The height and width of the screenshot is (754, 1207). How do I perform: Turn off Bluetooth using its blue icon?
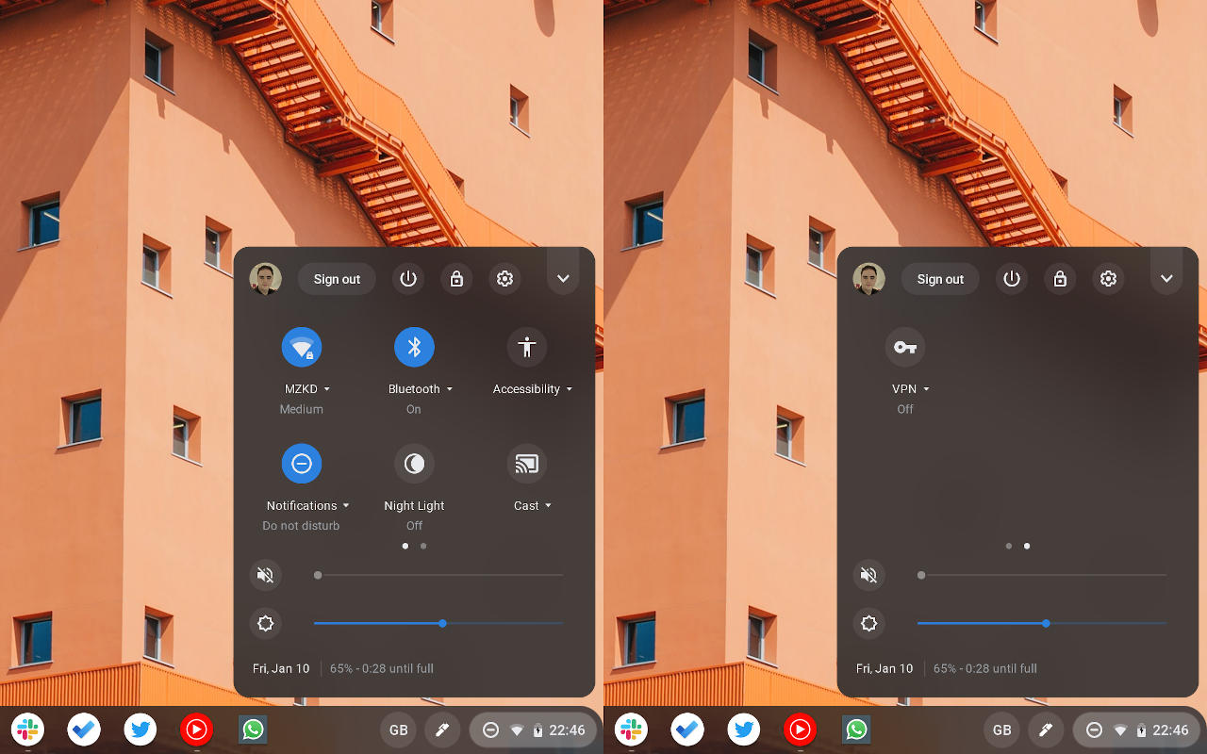click(x=414, y=348)
